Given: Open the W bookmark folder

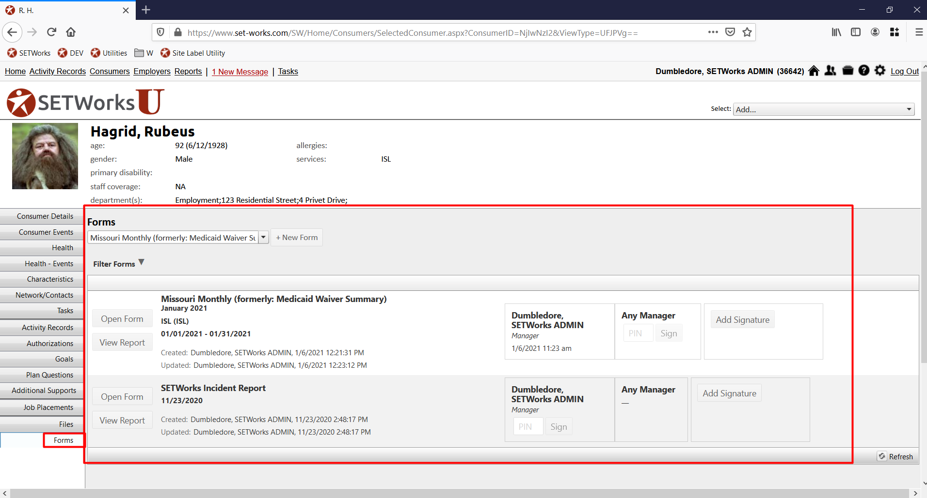Looking at the screenshot, I should 144,53.
